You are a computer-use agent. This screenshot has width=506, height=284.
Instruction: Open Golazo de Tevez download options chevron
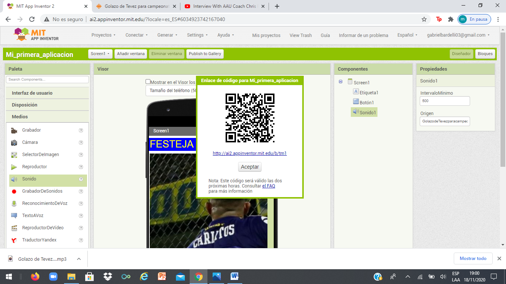[79, 259]
